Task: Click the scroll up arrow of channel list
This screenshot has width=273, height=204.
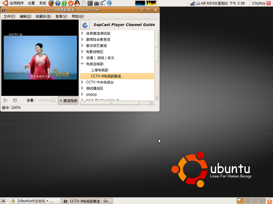Action: click(156, 32)
